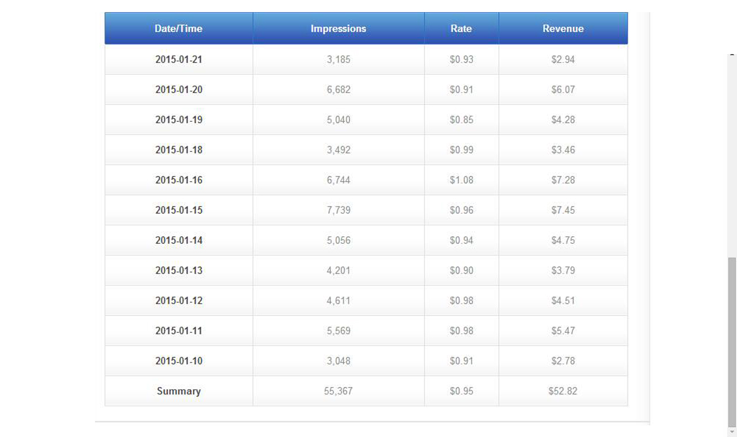Click the Rate column header
The image size is (737, 437).
(461, 28)
